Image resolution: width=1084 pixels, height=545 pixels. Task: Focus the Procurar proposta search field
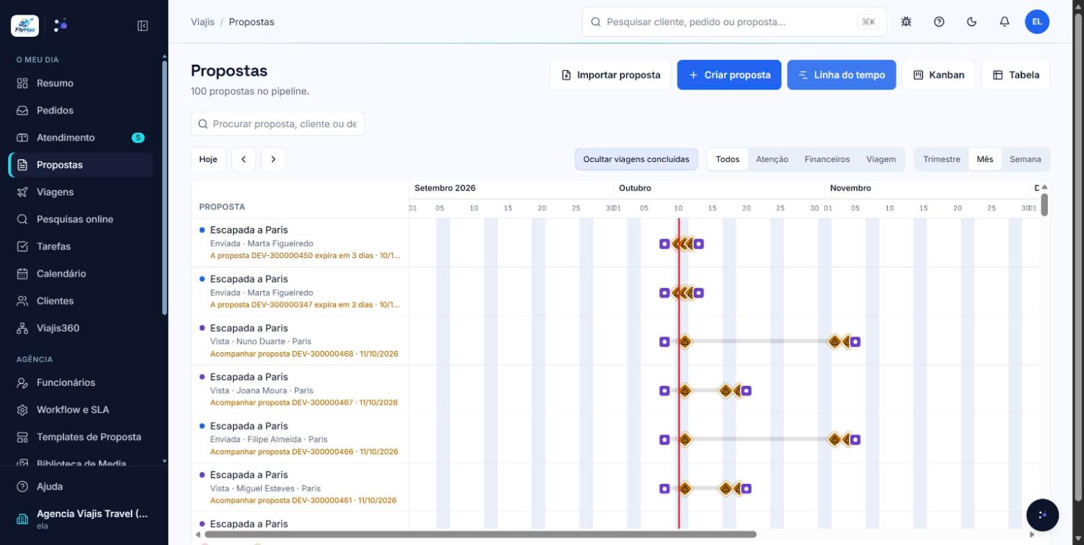click(x=278, y=124)
